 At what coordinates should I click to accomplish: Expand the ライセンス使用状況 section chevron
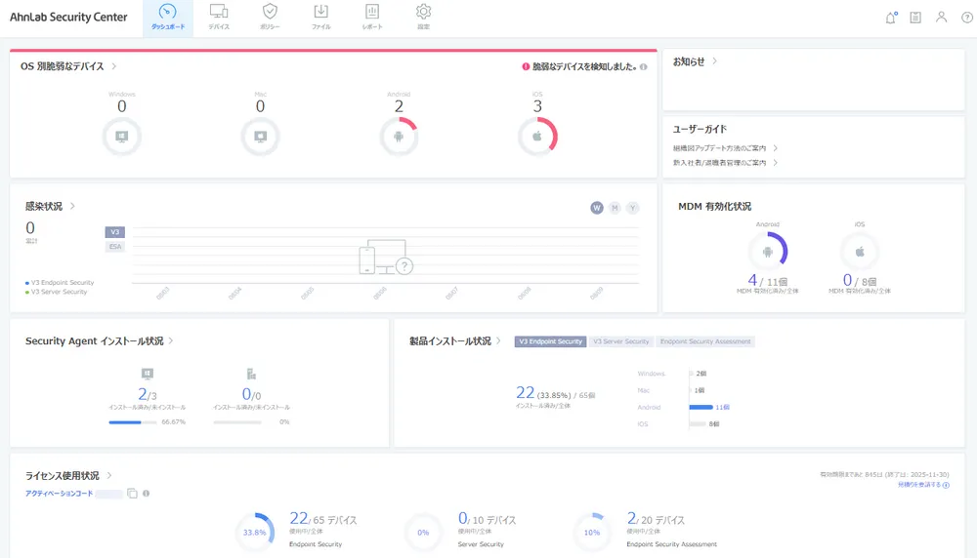point(109,475)
